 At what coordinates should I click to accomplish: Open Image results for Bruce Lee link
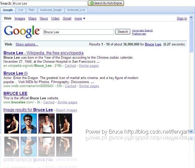tap(28, 110)
